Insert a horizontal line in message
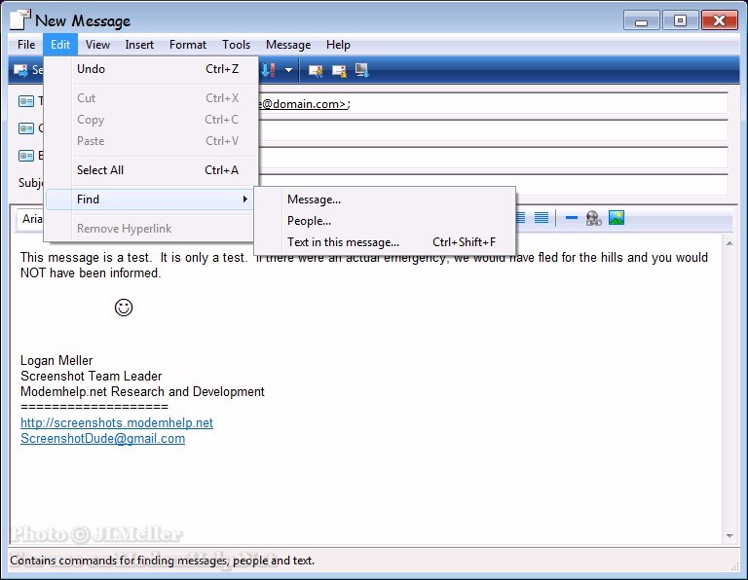Screen dimensions: 748x580 coord(571,218)
